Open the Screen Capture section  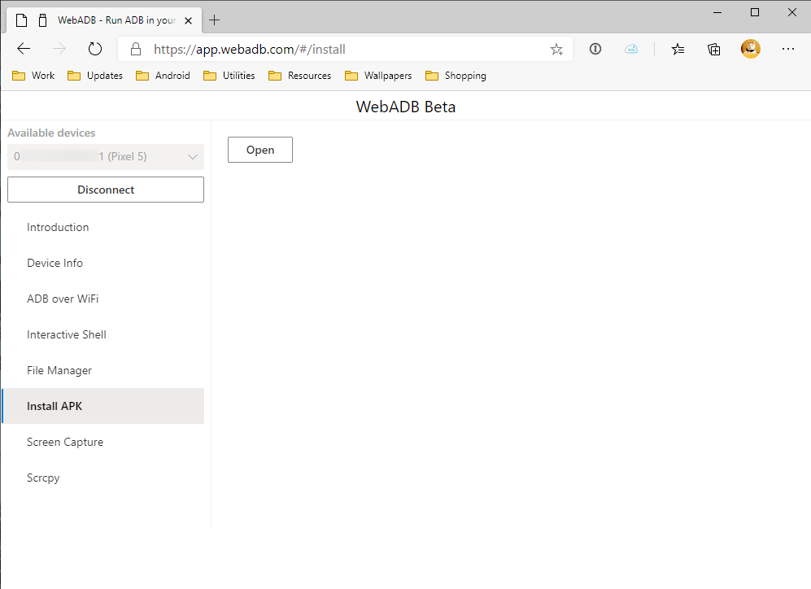click(x=103, y=442)
